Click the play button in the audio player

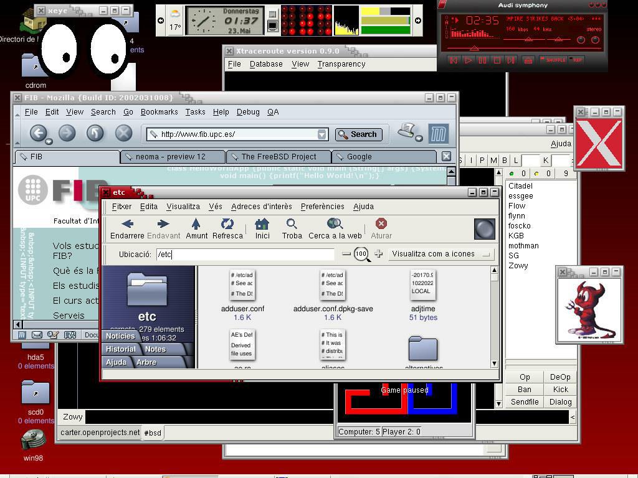point(468,60)
